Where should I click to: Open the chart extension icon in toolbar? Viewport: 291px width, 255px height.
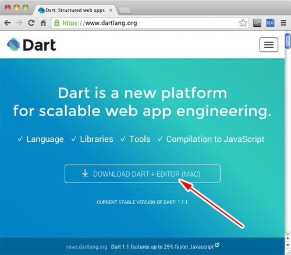[x=257, y=23]
